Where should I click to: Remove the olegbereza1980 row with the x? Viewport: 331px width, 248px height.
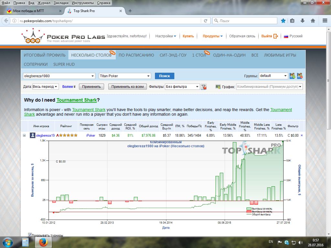[x=302, y=135]
